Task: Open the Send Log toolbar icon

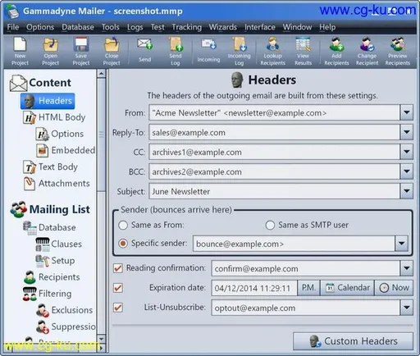Action: [176, 52]
